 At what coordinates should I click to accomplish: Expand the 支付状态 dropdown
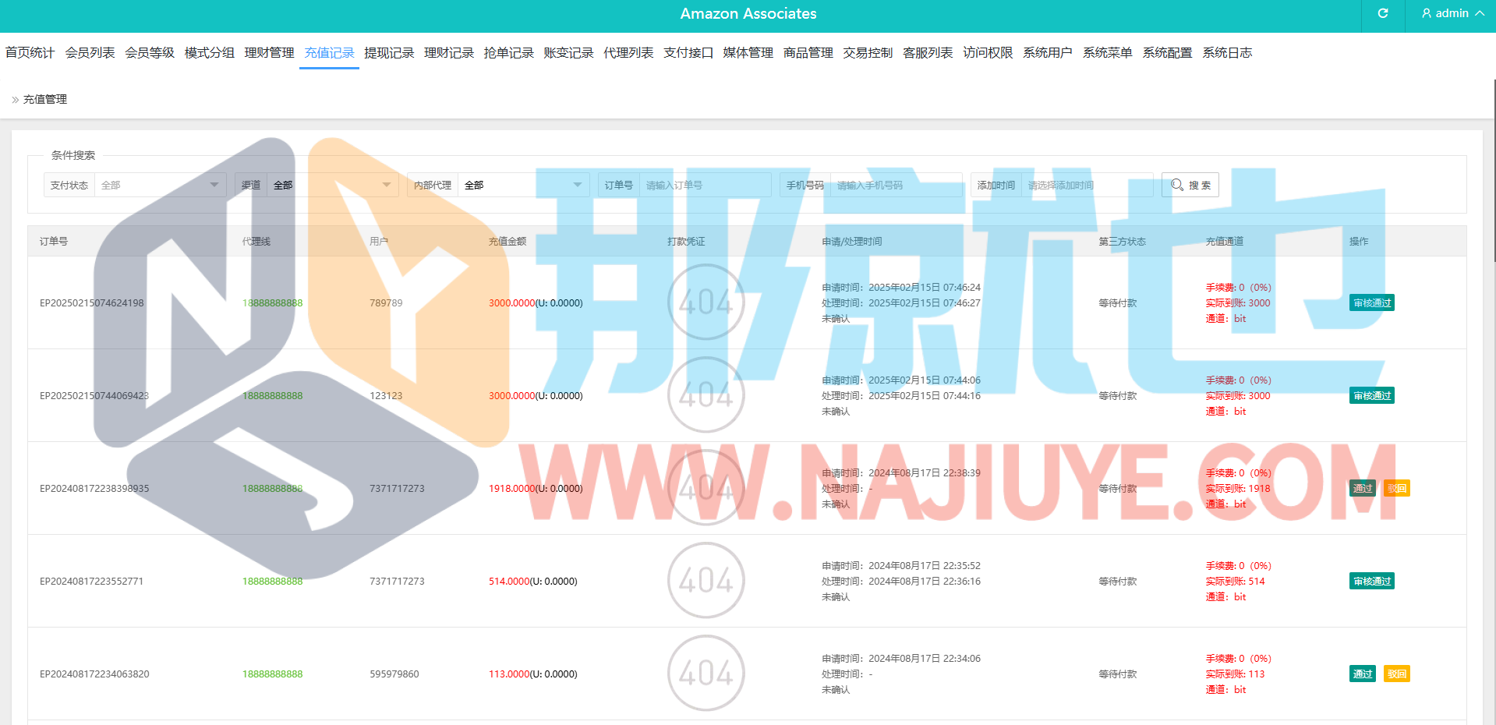point(160,186)
